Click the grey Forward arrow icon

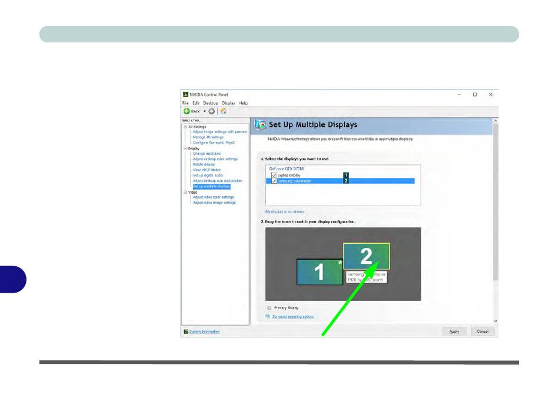tap(211, 111)
